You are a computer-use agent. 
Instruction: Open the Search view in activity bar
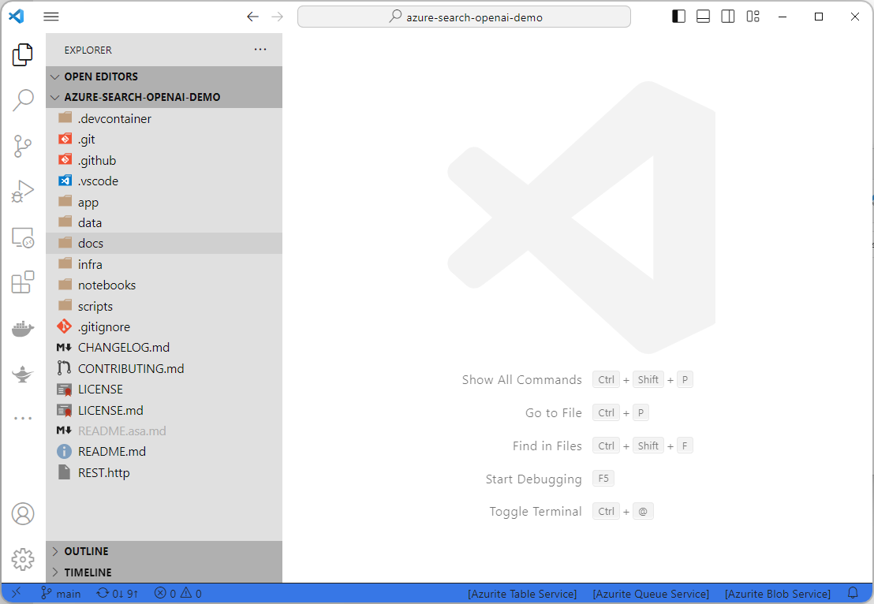23,100
